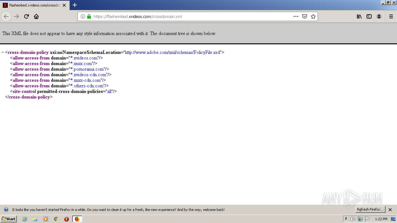397x223 pixels.
Task: Show hidden system tray icons
Action: 346,219
